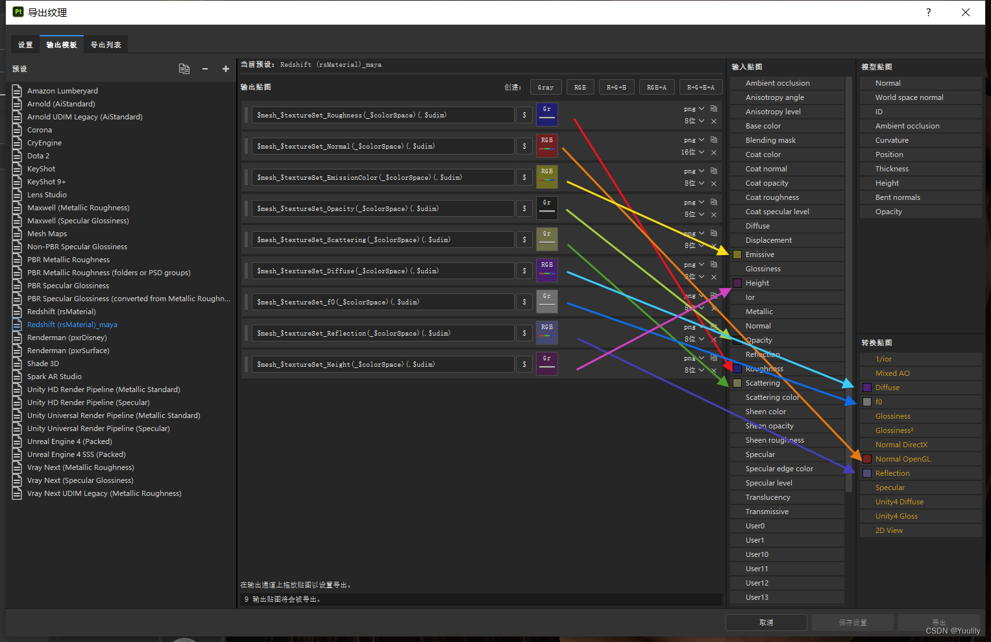Screen dimensions: 991x642
Task: Create an R+G+B+A output map
Action: coord(701,87)
